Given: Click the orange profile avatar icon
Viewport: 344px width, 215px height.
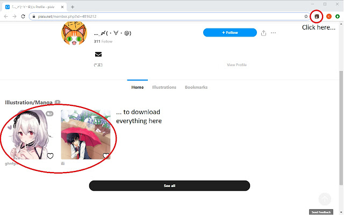Looking at the screenshot, I should pyautogui.click(x=328, y=17).
